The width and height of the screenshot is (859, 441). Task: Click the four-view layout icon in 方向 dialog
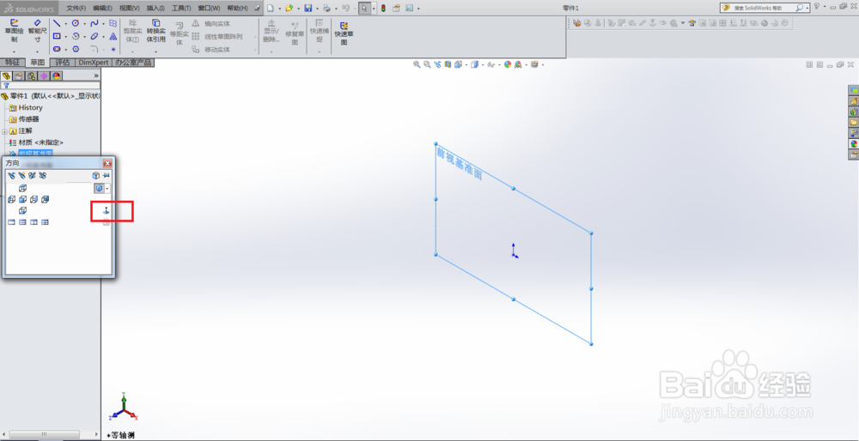point(45,222)
